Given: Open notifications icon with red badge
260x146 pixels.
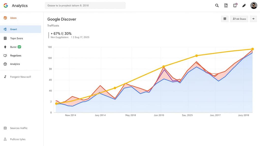Looking at the screenshot, I should (235, 5).
